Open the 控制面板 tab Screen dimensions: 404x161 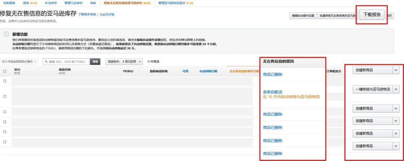[9, 3]
